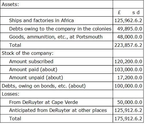149x128 pixels.
Task: Click the value 48,000.0.0
Action: [x=130, y=37]
